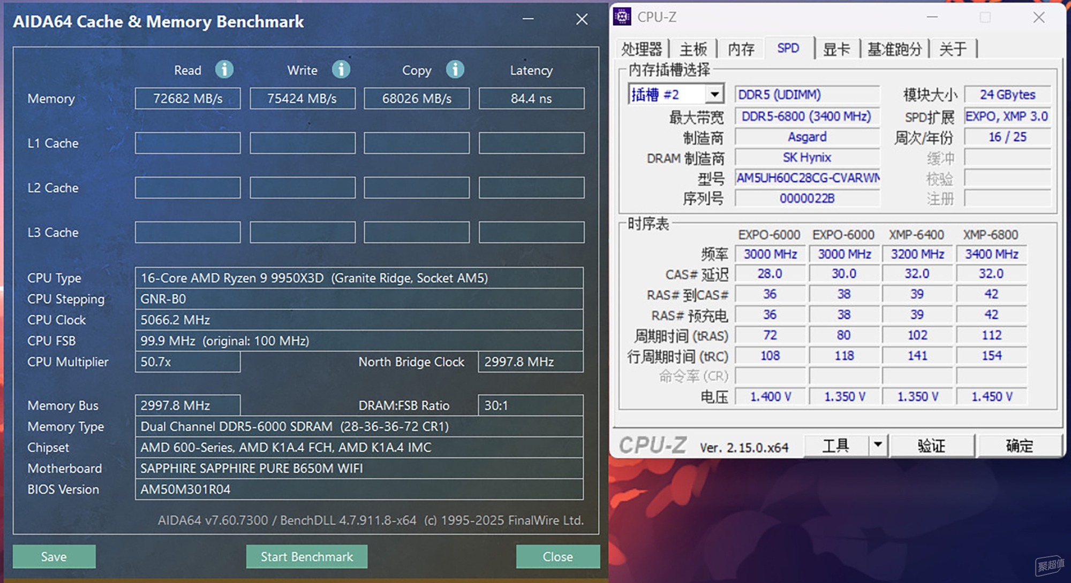
Task: Open the 关于 tab in CPU-Z
Action: coord(953,49)
